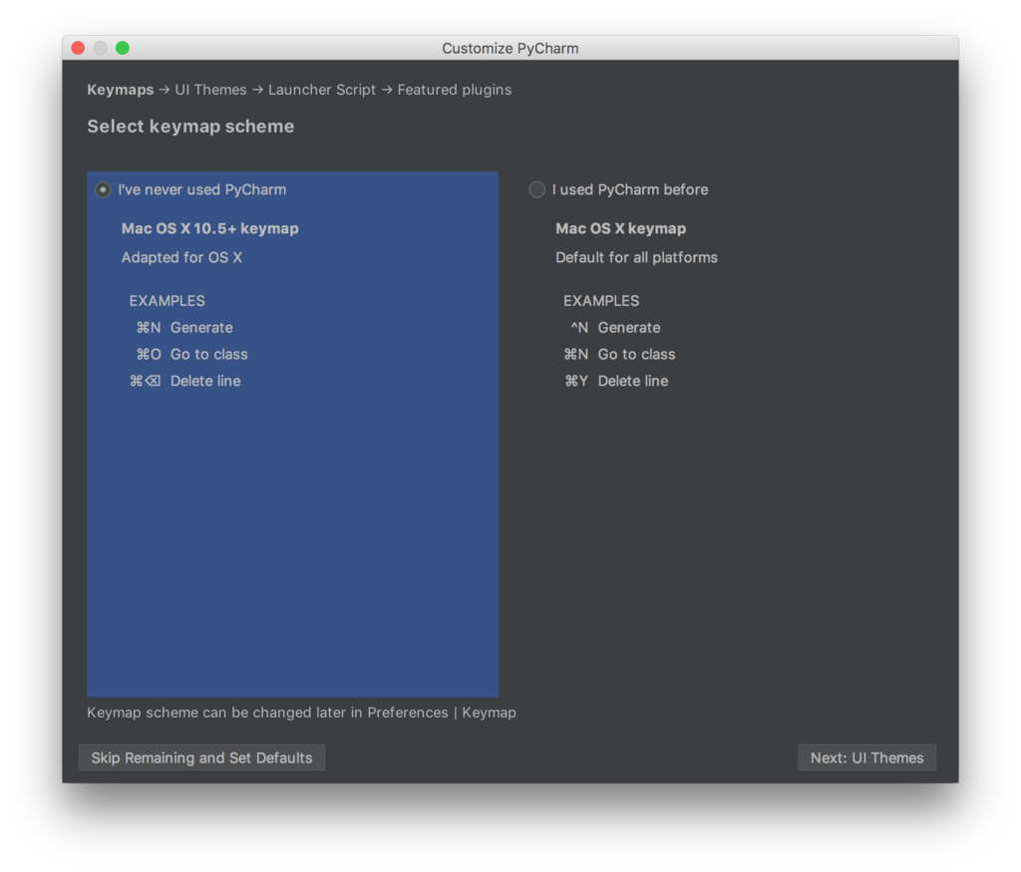
Task: Click the Launcher Script breadcrumb step
Action: pos(322,90)
